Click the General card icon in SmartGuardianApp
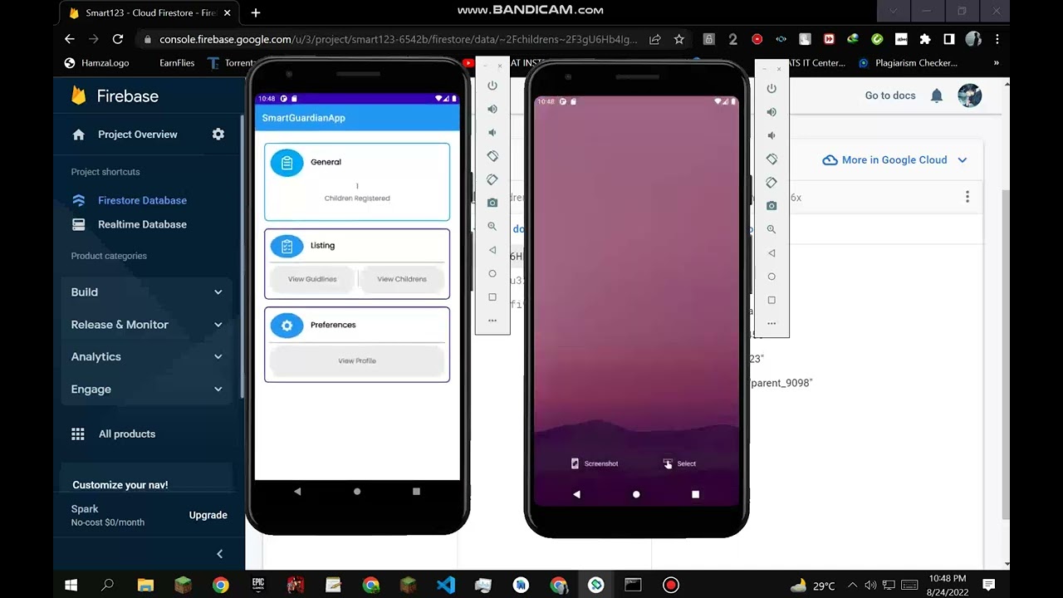This screenshot has width=1063, height=598. [287, 162]
